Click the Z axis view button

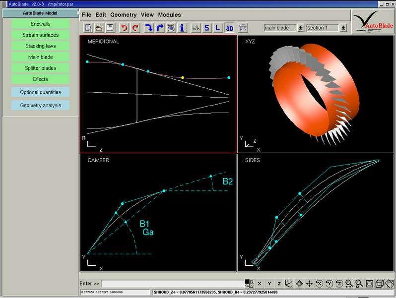point(279,284)
